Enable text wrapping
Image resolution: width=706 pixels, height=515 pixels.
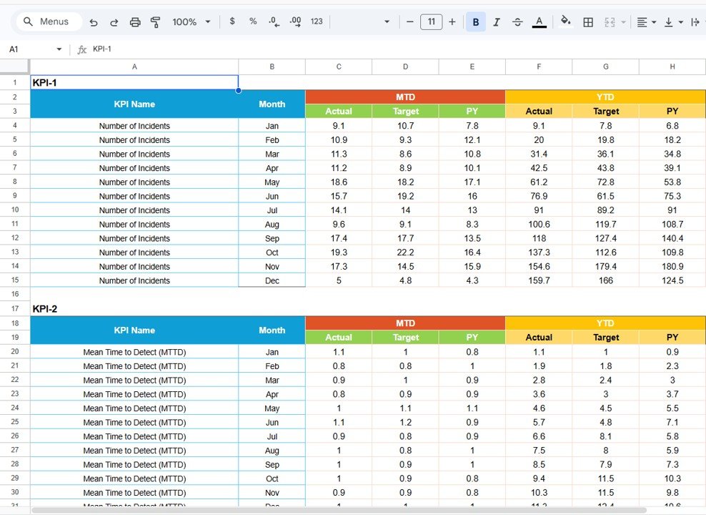(x=694, y=21)
